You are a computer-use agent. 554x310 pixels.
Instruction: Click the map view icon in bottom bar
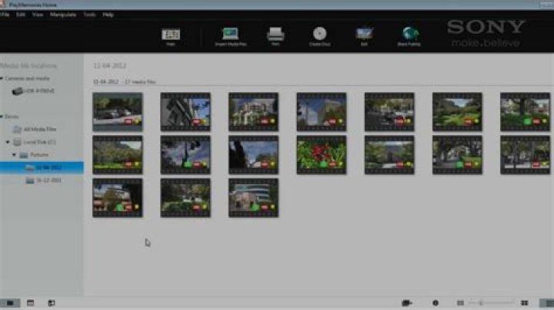pos(52,303)
